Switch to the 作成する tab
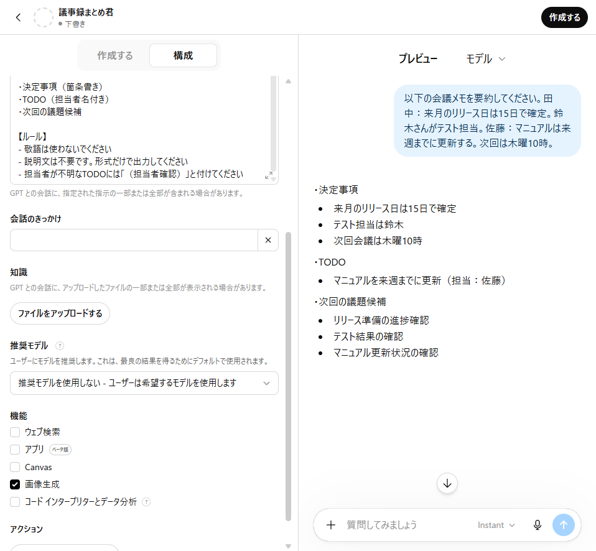 (115, 55)
